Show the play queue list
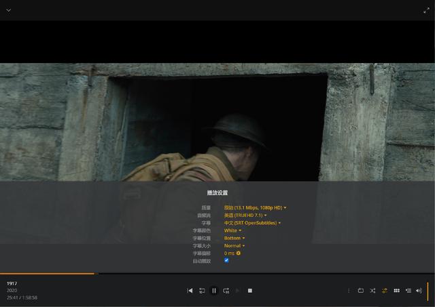The width and height of the screenshot is (435, 307). coord(408,291)
